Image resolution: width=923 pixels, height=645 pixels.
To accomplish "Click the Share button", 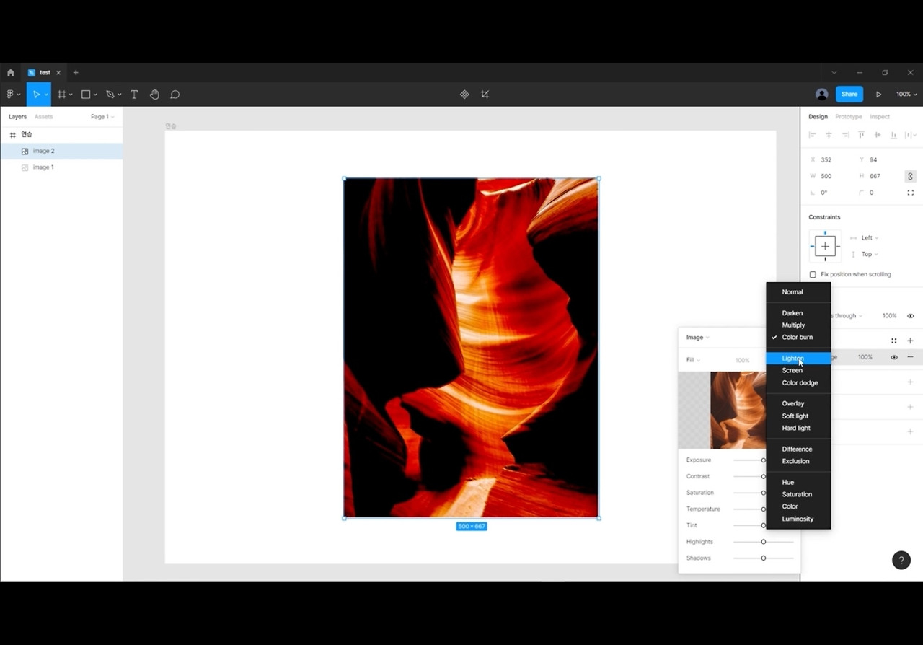I will (x=849, y=95).
